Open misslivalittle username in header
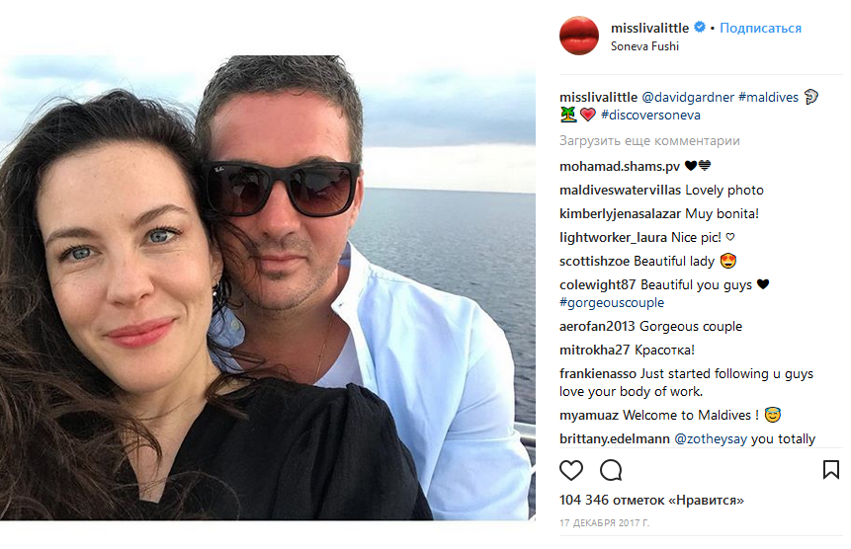 coord(649,28)
